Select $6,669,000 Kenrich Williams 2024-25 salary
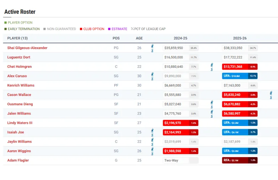Viewport: 278px width, 180px height. coord(180,85)
